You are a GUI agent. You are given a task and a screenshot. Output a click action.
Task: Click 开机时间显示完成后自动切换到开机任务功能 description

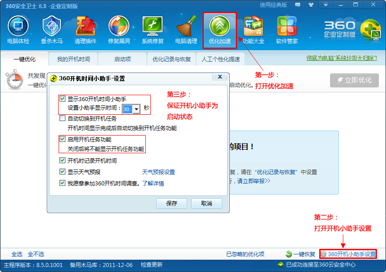point(122,128)
